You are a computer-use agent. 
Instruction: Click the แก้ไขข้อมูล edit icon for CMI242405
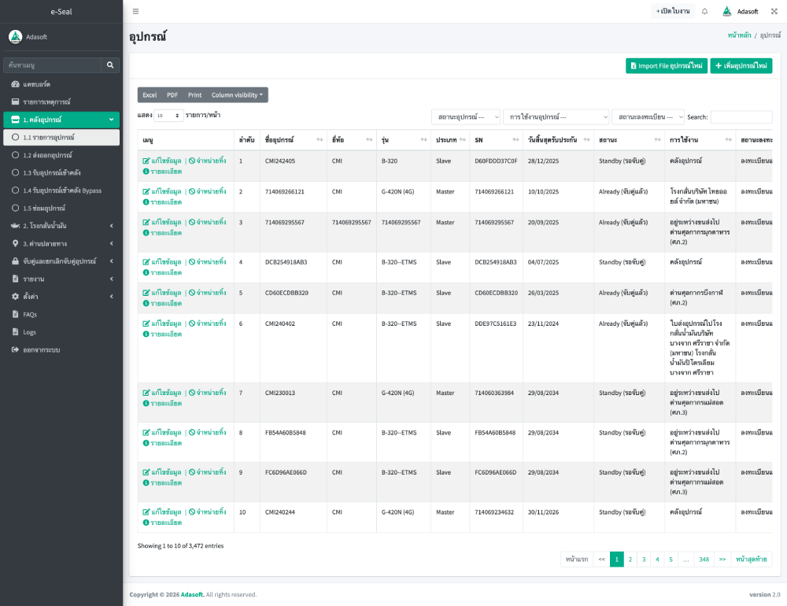click(146, 161)
